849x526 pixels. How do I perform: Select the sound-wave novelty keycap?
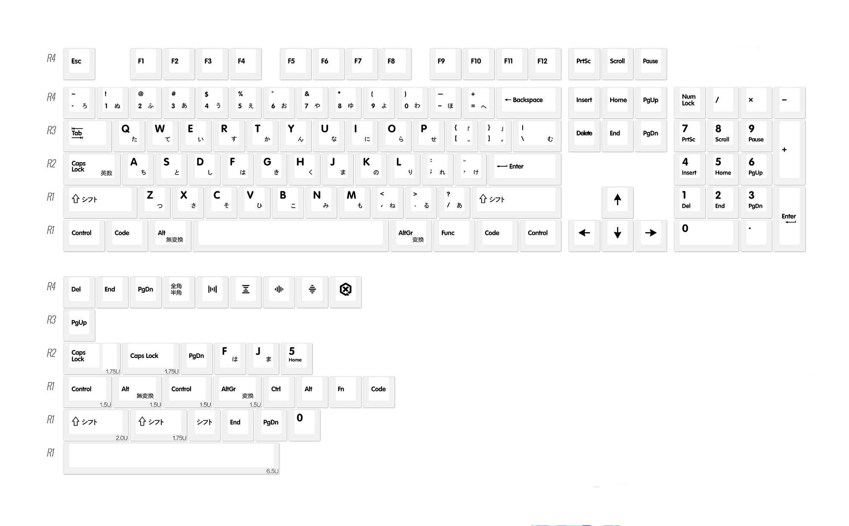[x=279, y=291]
